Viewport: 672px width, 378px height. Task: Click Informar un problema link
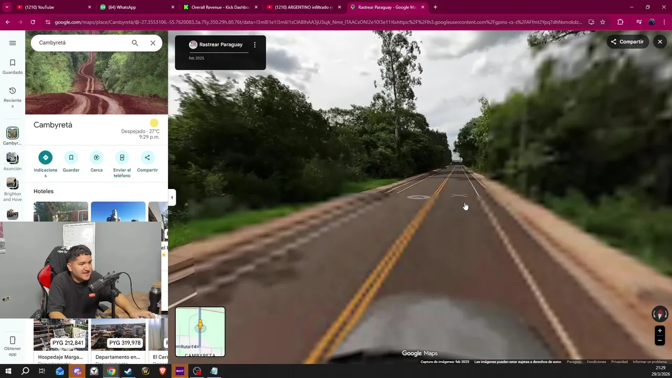pos(649,362)
